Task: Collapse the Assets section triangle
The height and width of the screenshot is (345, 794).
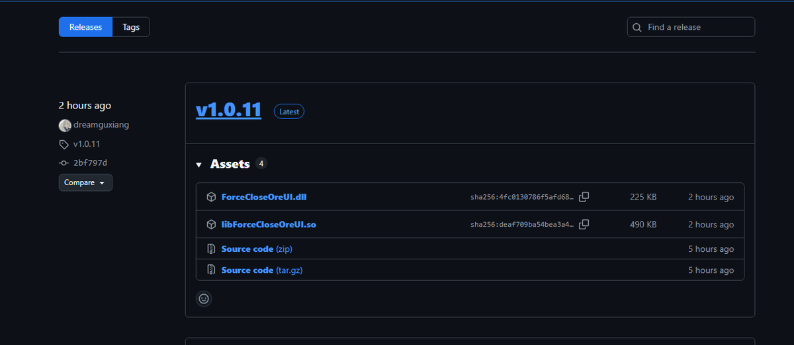Action: coord(198,165)
